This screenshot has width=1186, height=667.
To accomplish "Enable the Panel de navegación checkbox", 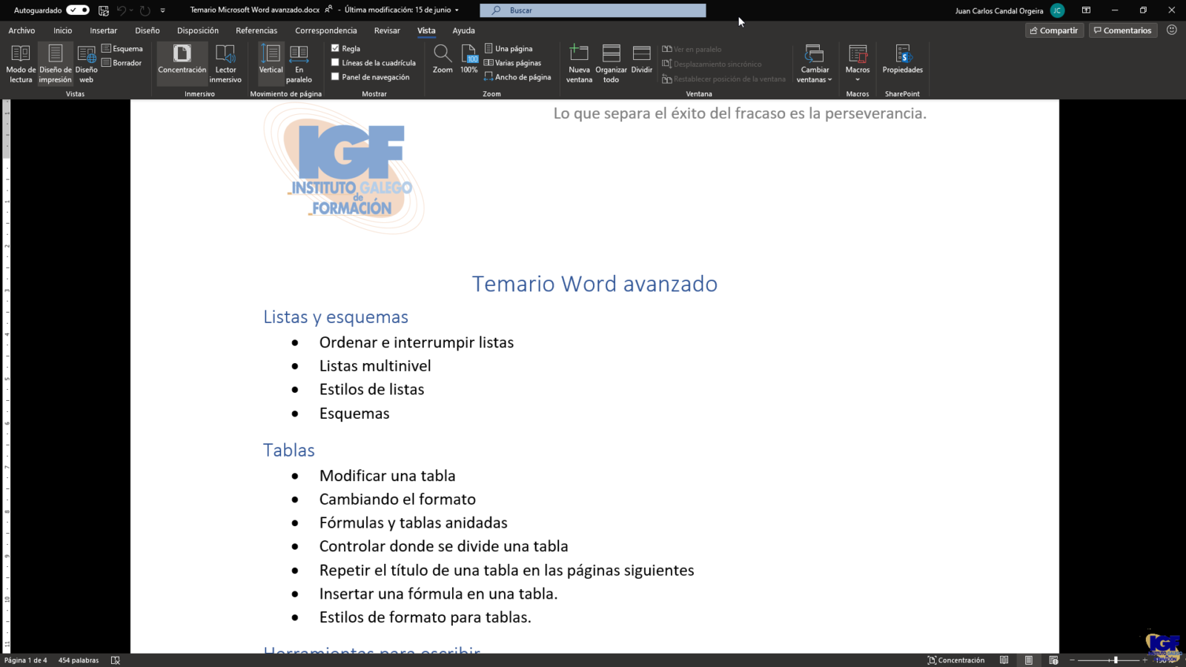I will 336,77.
